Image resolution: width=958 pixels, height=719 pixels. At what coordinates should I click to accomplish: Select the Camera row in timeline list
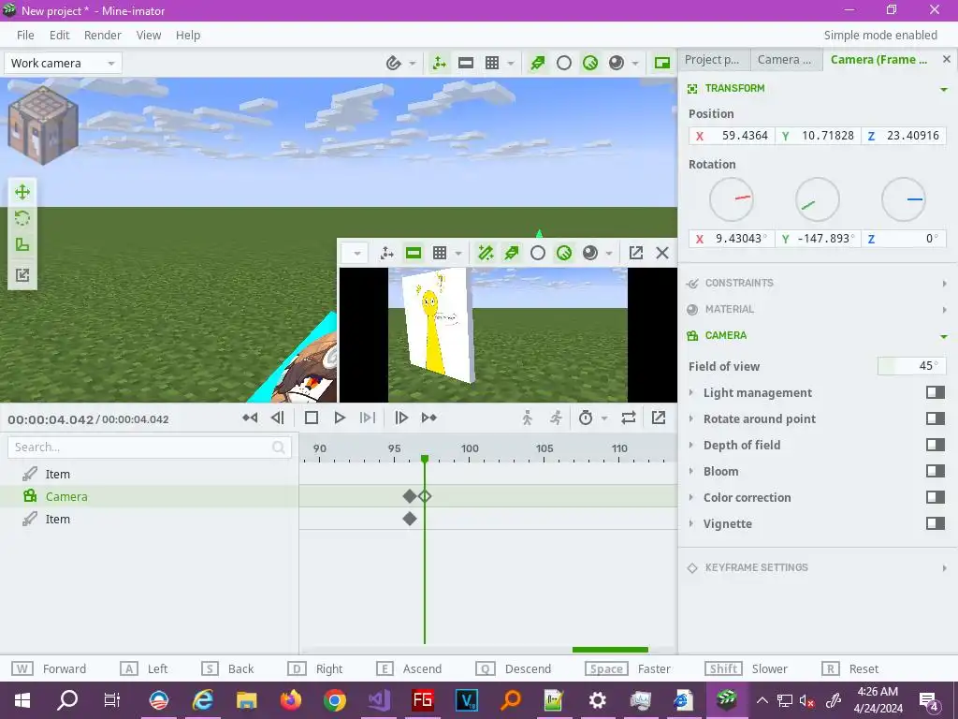tap(149, 496)
